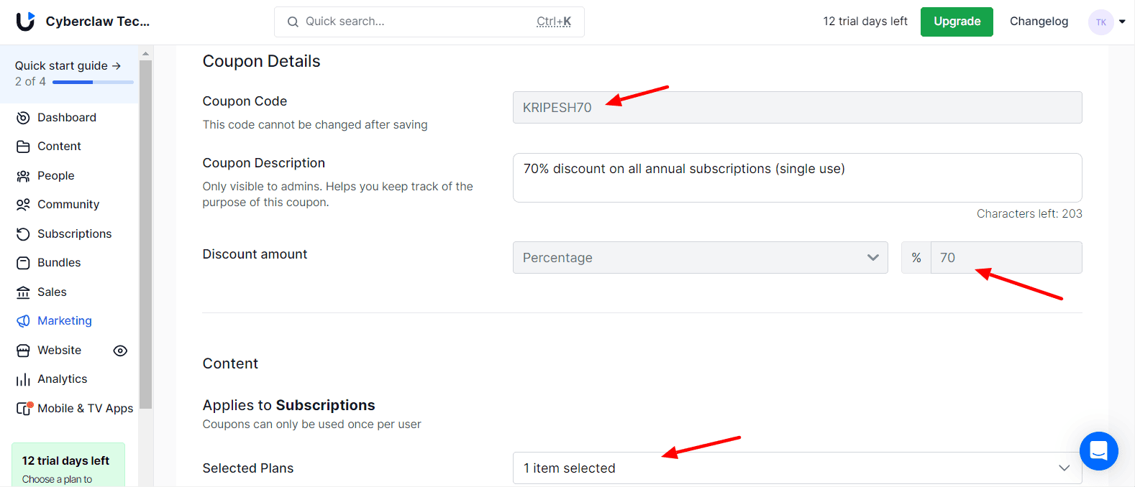Open the chat support bubble

[x=1098, y=451]
